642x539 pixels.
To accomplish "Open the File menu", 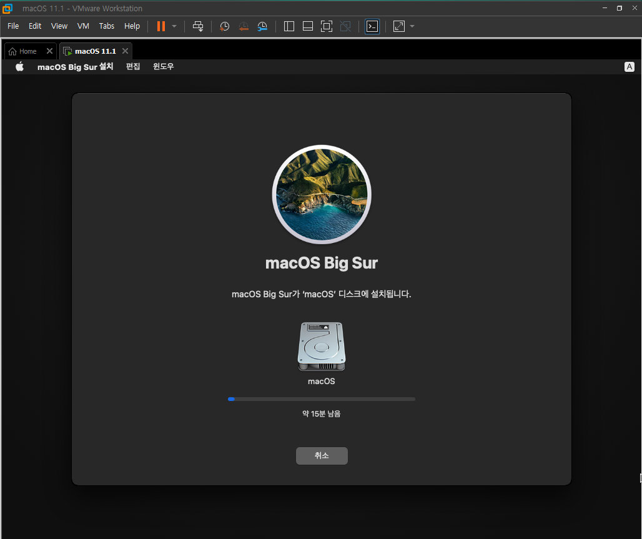I will [x=13, y=26].
